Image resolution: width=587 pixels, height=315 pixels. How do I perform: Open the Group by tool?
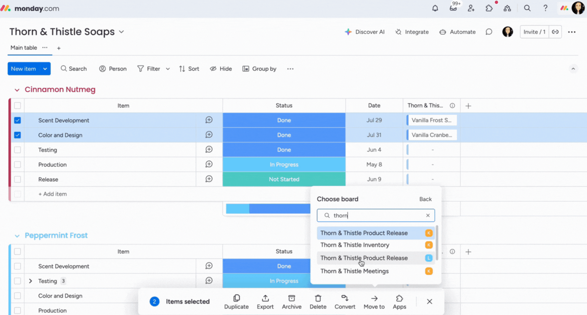259,69
